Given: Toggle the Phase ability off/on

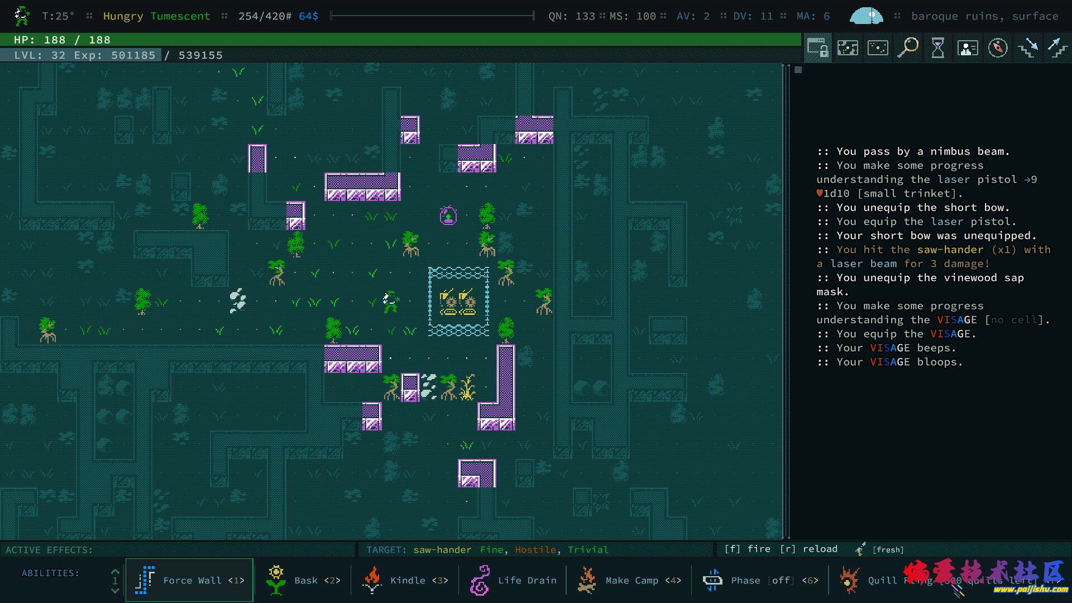Looking at the screenshot, I should 759,580.
